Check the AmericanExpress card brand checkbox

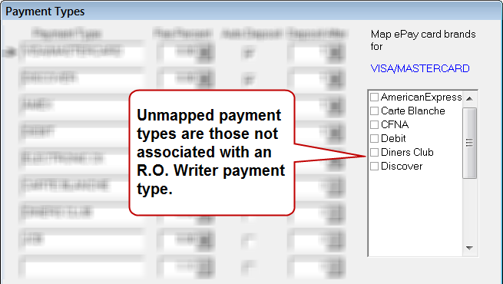click(x=374, y=97)
